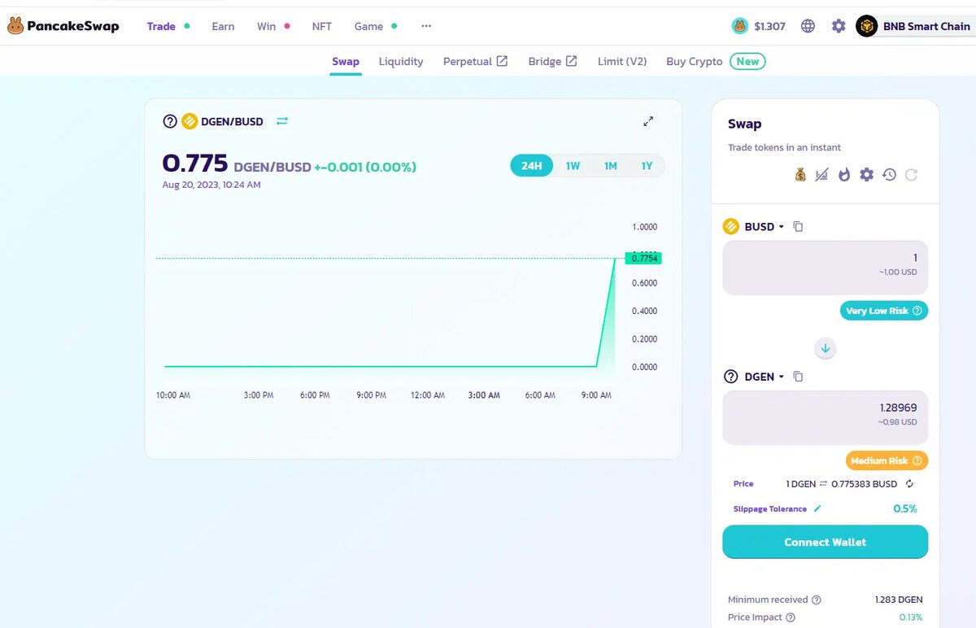
Task: Open the BNB Smart Chain network dropdown
Action: click(917, 26)
